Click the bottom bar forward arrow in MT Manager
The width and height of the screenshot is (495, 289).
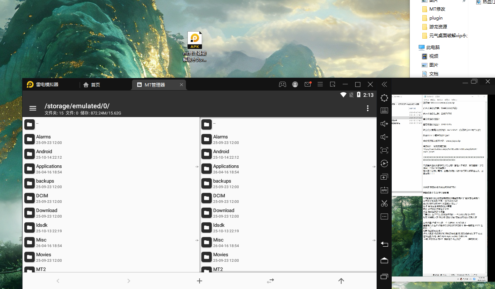[x=129, y=281]
